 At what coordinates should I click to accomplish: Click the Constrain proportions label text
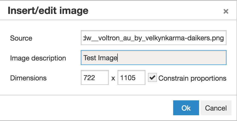click(192, 78)
